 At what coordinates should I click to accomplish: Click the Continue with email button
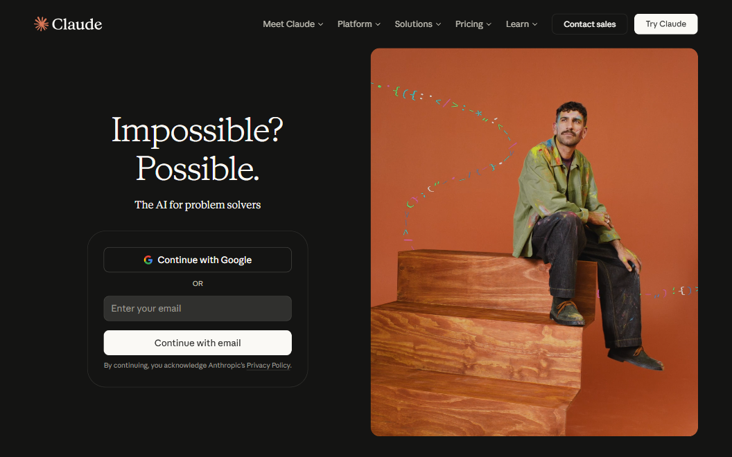pos(198,343)
